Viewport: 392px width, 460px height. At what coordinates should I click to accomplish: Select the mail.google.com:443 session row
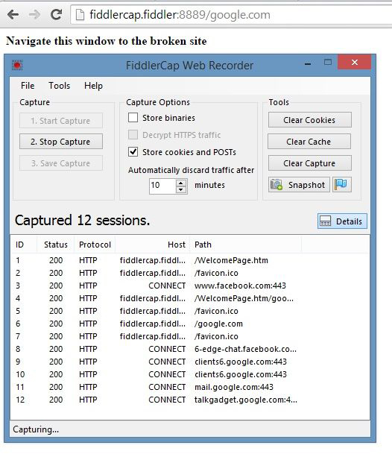(190, 387)
